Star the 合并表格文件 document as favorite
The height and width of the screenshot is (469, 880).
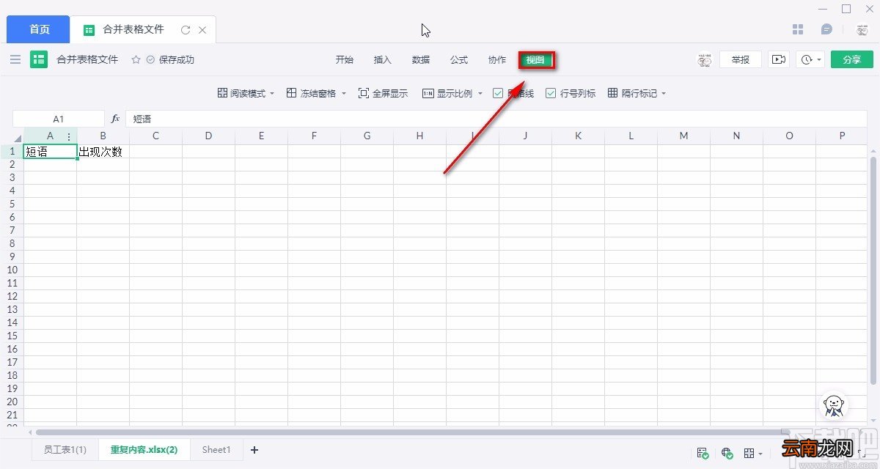coord(136,59)
